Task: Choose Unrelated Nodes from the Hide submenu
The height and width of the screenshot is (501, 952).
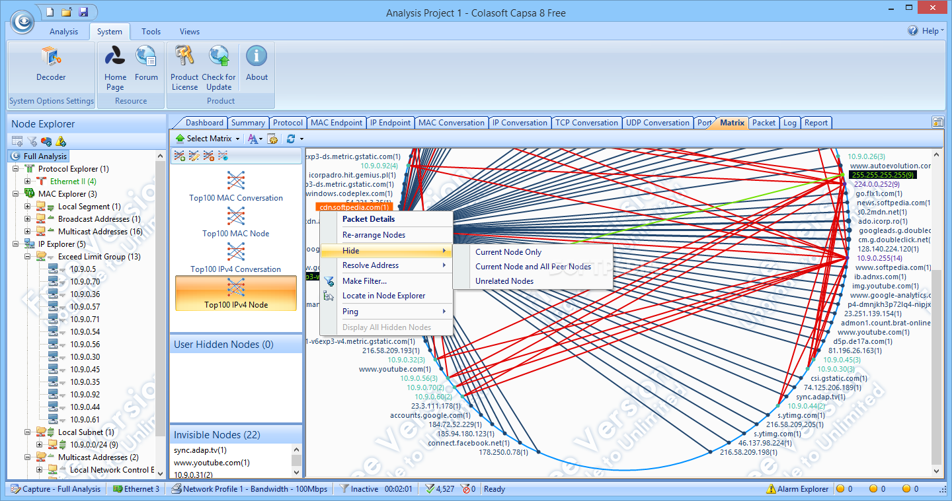Action: coord(506,281)
